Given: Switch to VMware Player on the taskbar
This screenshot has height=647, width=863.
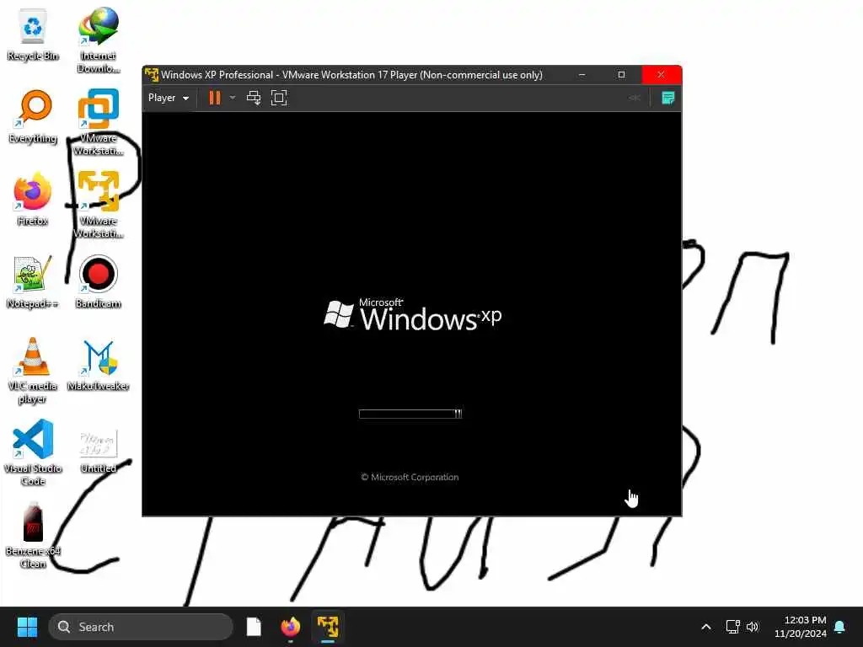Looking at the screenshot, I should click(328, 627).
